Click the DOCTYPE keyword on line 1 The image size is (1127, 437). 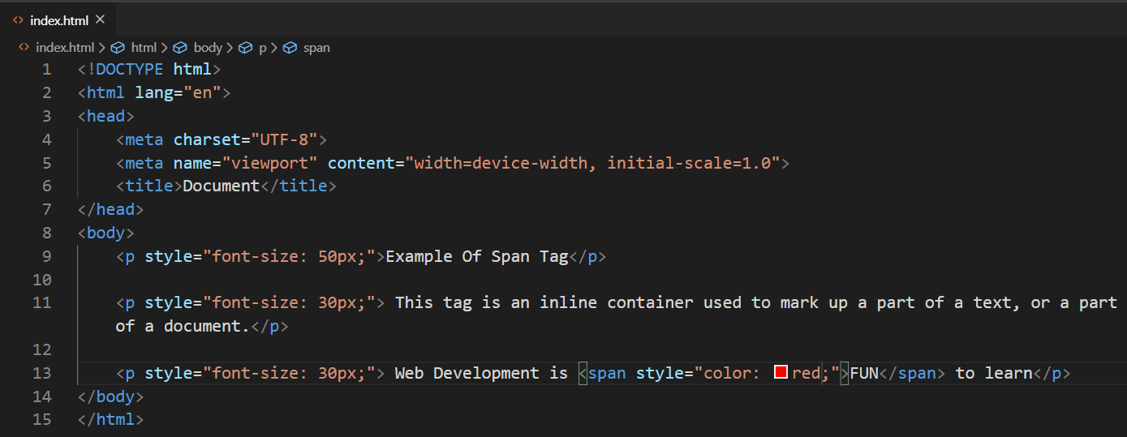[130, 69]
